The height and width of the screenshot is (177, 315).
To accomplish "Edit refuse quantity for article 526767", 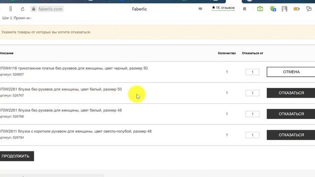I will (x=252, y=93).
